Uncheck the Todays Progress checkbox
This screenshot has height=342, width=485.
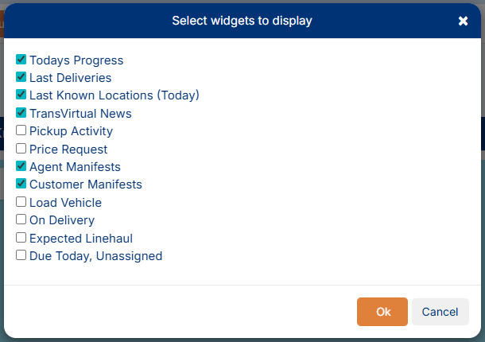tap(21, 60)
